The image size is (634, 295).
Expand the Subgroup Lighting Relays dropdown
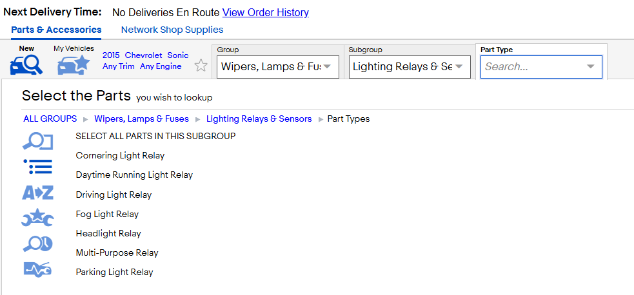click(410, 67)
